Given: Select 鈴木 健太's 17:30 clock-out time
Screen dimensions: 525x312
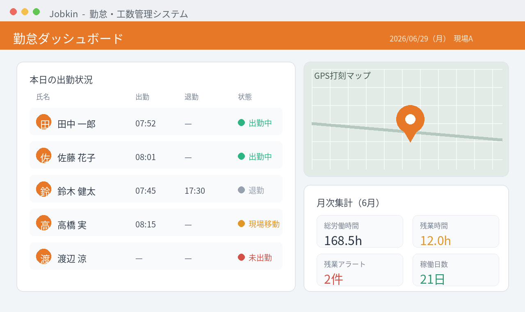Looking at the screenshot, I should [195, 191].
